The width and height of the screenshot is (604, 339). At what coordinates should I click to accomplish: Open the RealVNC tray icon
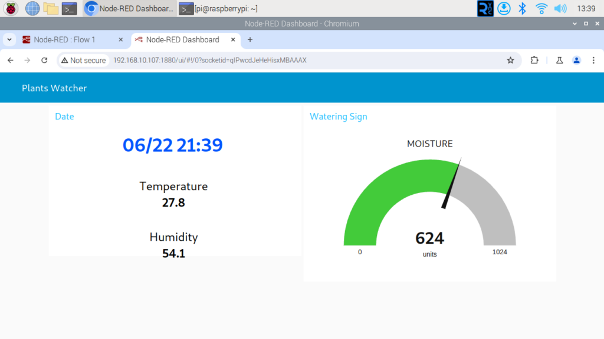[485, 8]
